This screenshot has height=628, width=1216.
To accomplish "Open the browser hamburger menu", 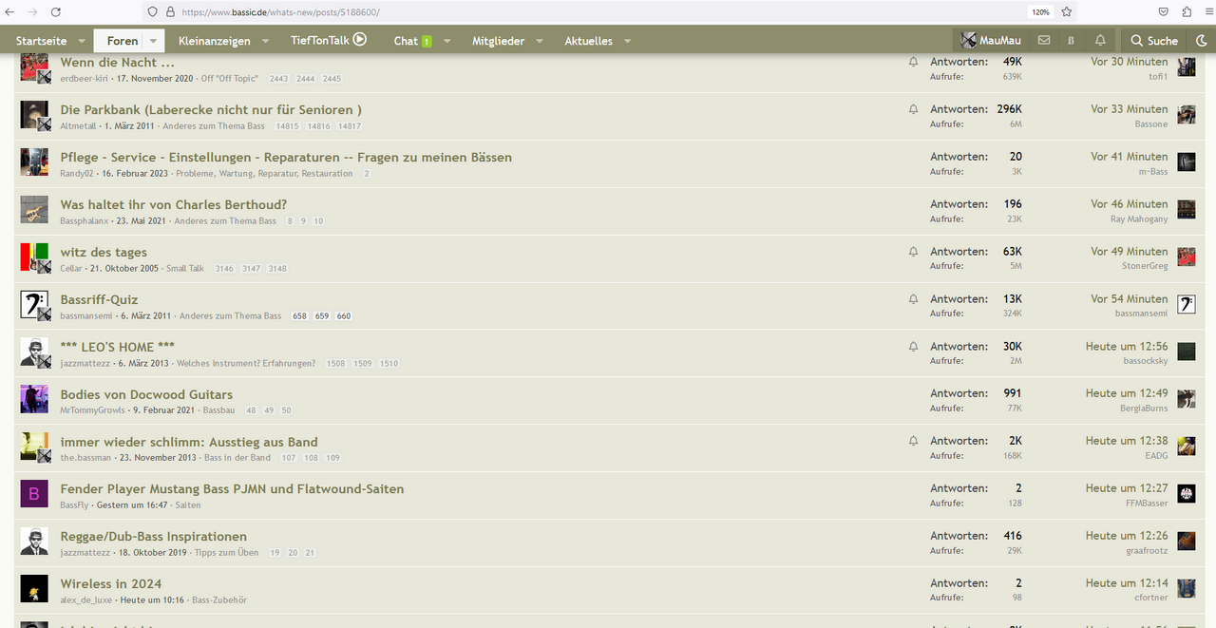I will [x=1207, y=11].
